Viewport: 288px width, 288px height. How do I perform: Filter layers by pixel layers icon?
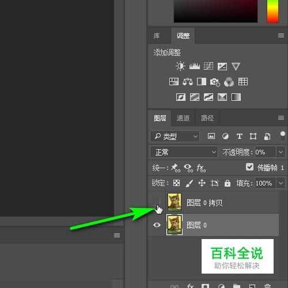pyautogui.click(x=211, y=136)
